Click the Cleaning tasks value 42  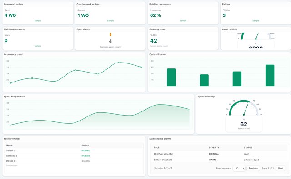[x=154, y=41]
